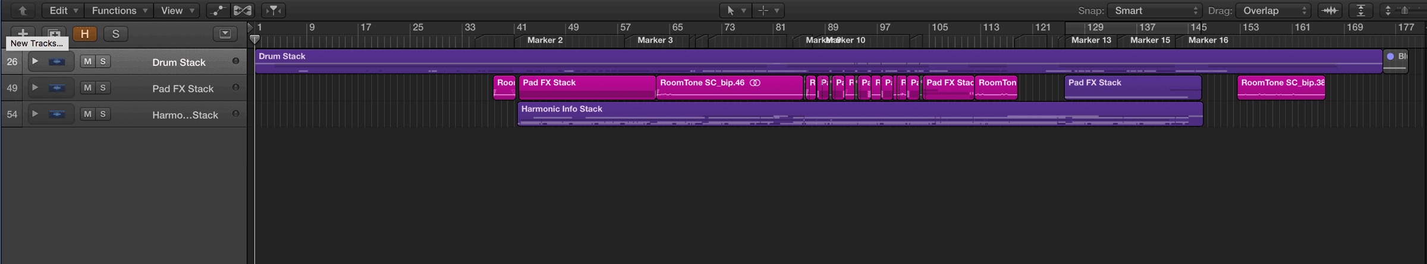Open the Functions menu
Screen dimensions: 1427x264
tap(119, 11)
